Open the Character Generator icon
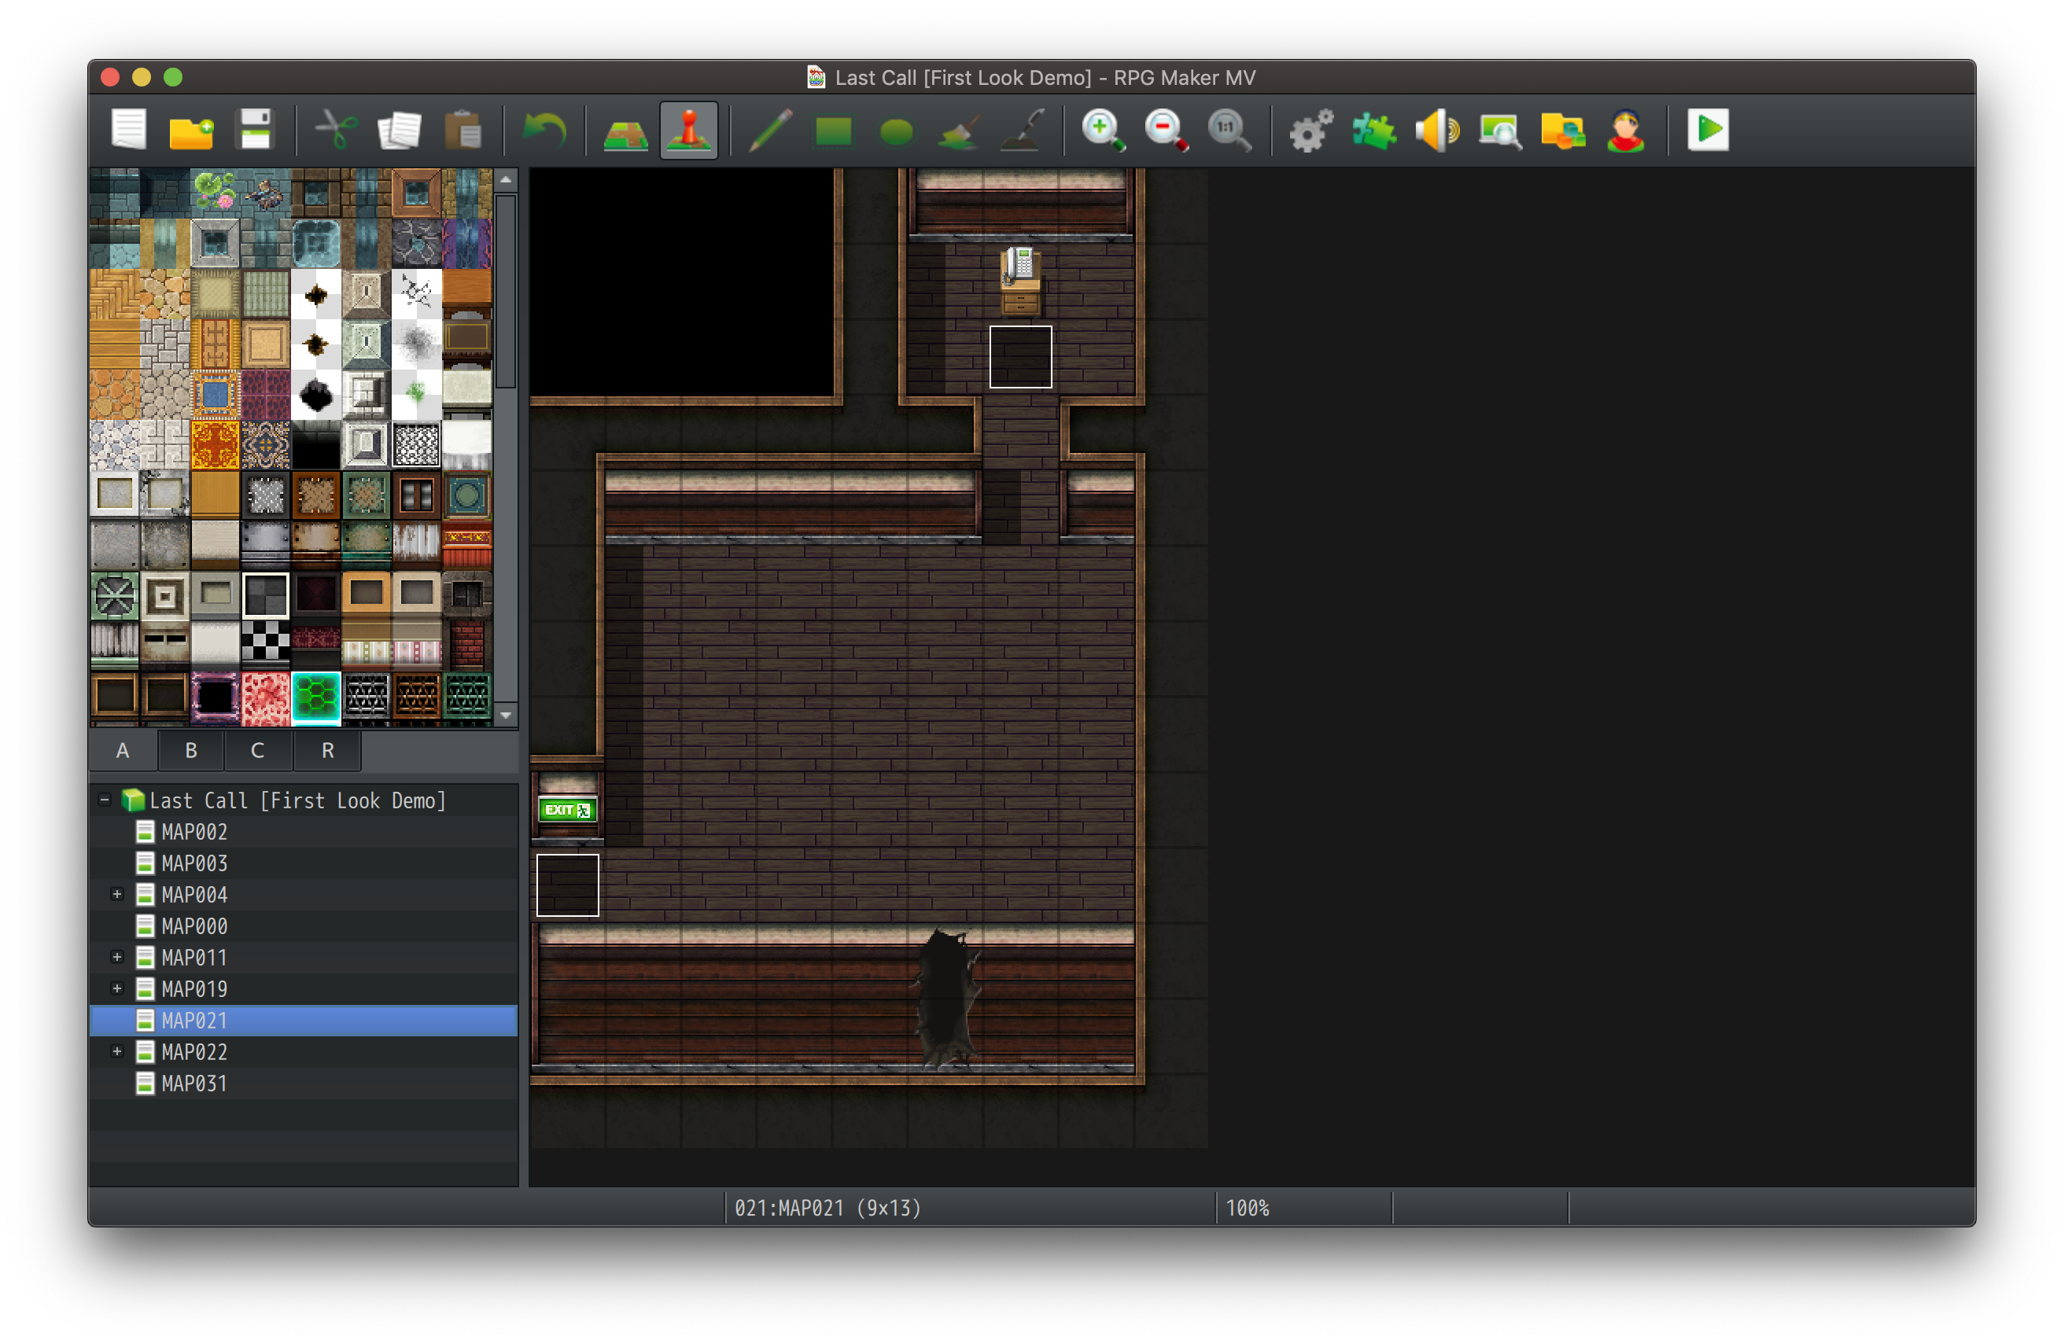 pos(1626,130)
